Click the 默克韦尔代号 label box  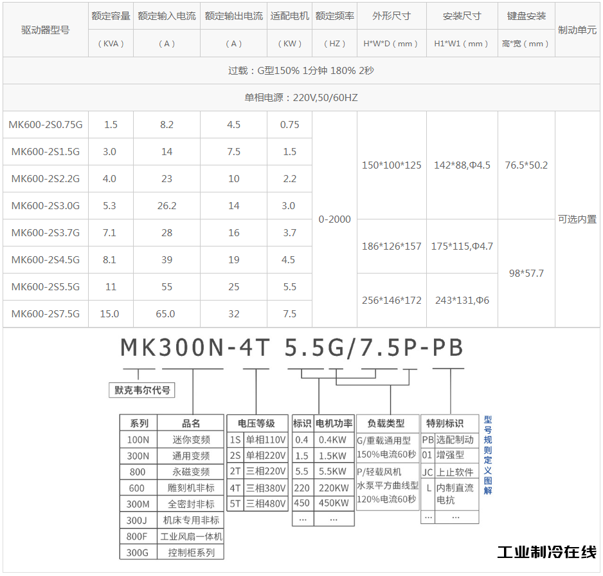point(142,390)
